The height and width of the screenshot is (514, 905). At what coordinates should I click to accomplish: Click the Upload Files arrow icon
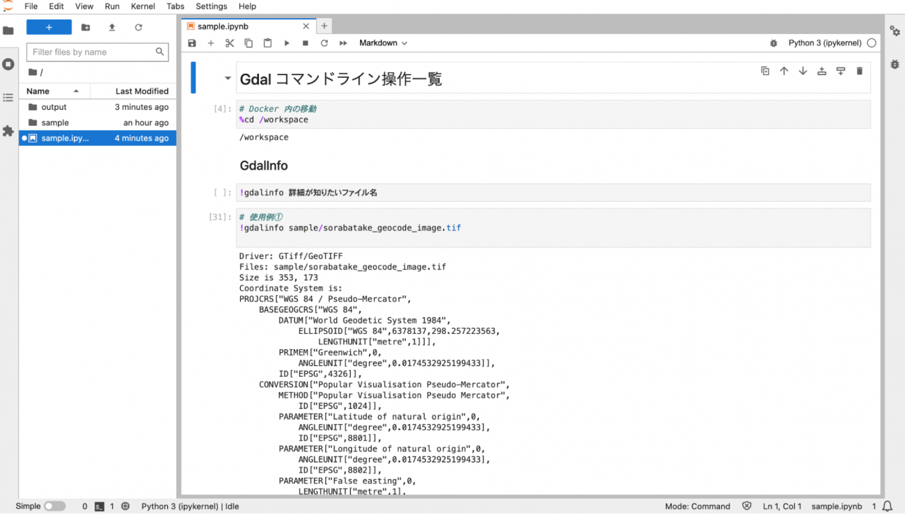pyautogui.click(x=112, y=27)
